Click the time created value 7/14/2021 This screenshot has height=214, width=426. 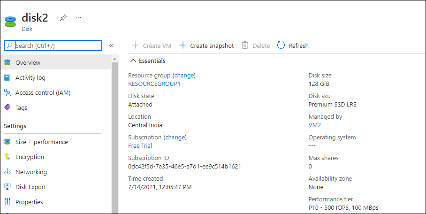pos(160,187)
